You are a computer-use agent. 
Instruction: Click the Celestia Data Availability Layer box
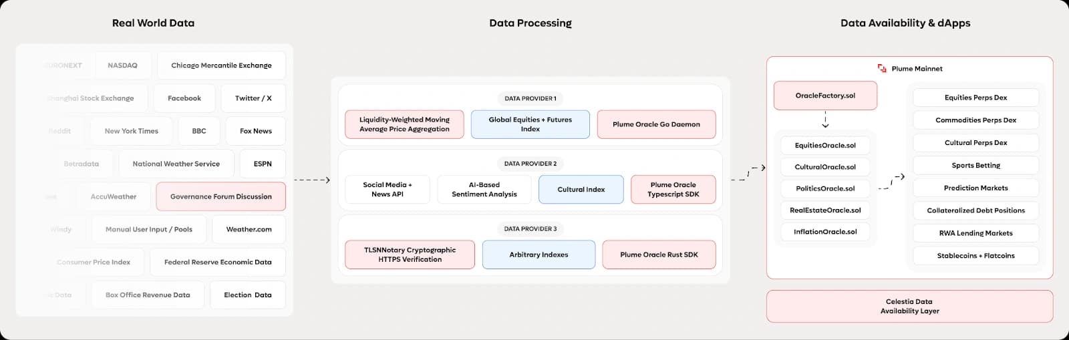(x=909, y=307)
